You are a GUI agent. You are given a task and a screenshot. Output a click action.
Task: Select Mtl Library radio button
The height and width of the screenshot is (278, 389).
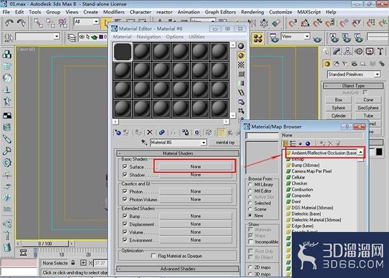(250, 185)
